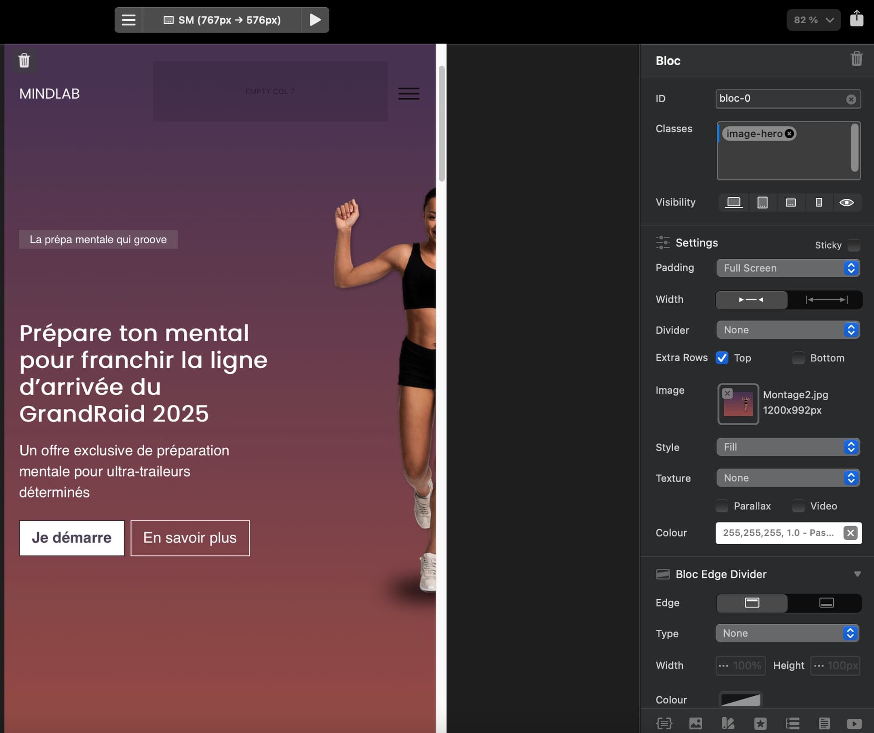This screenshot has width=874, height=733.
Task: Click the bloc trash icon in the sidebar header
Action: 856,59
